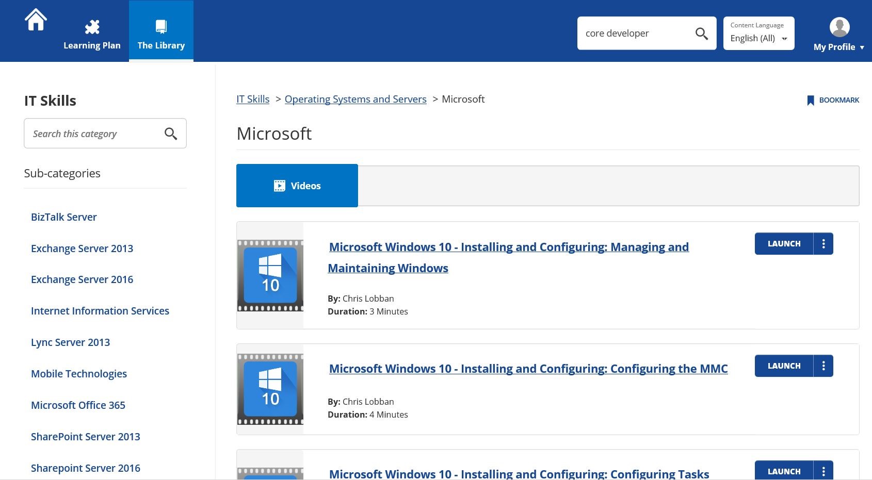
Task: Click the category search magnifier icon
Action: coord(171,134)
